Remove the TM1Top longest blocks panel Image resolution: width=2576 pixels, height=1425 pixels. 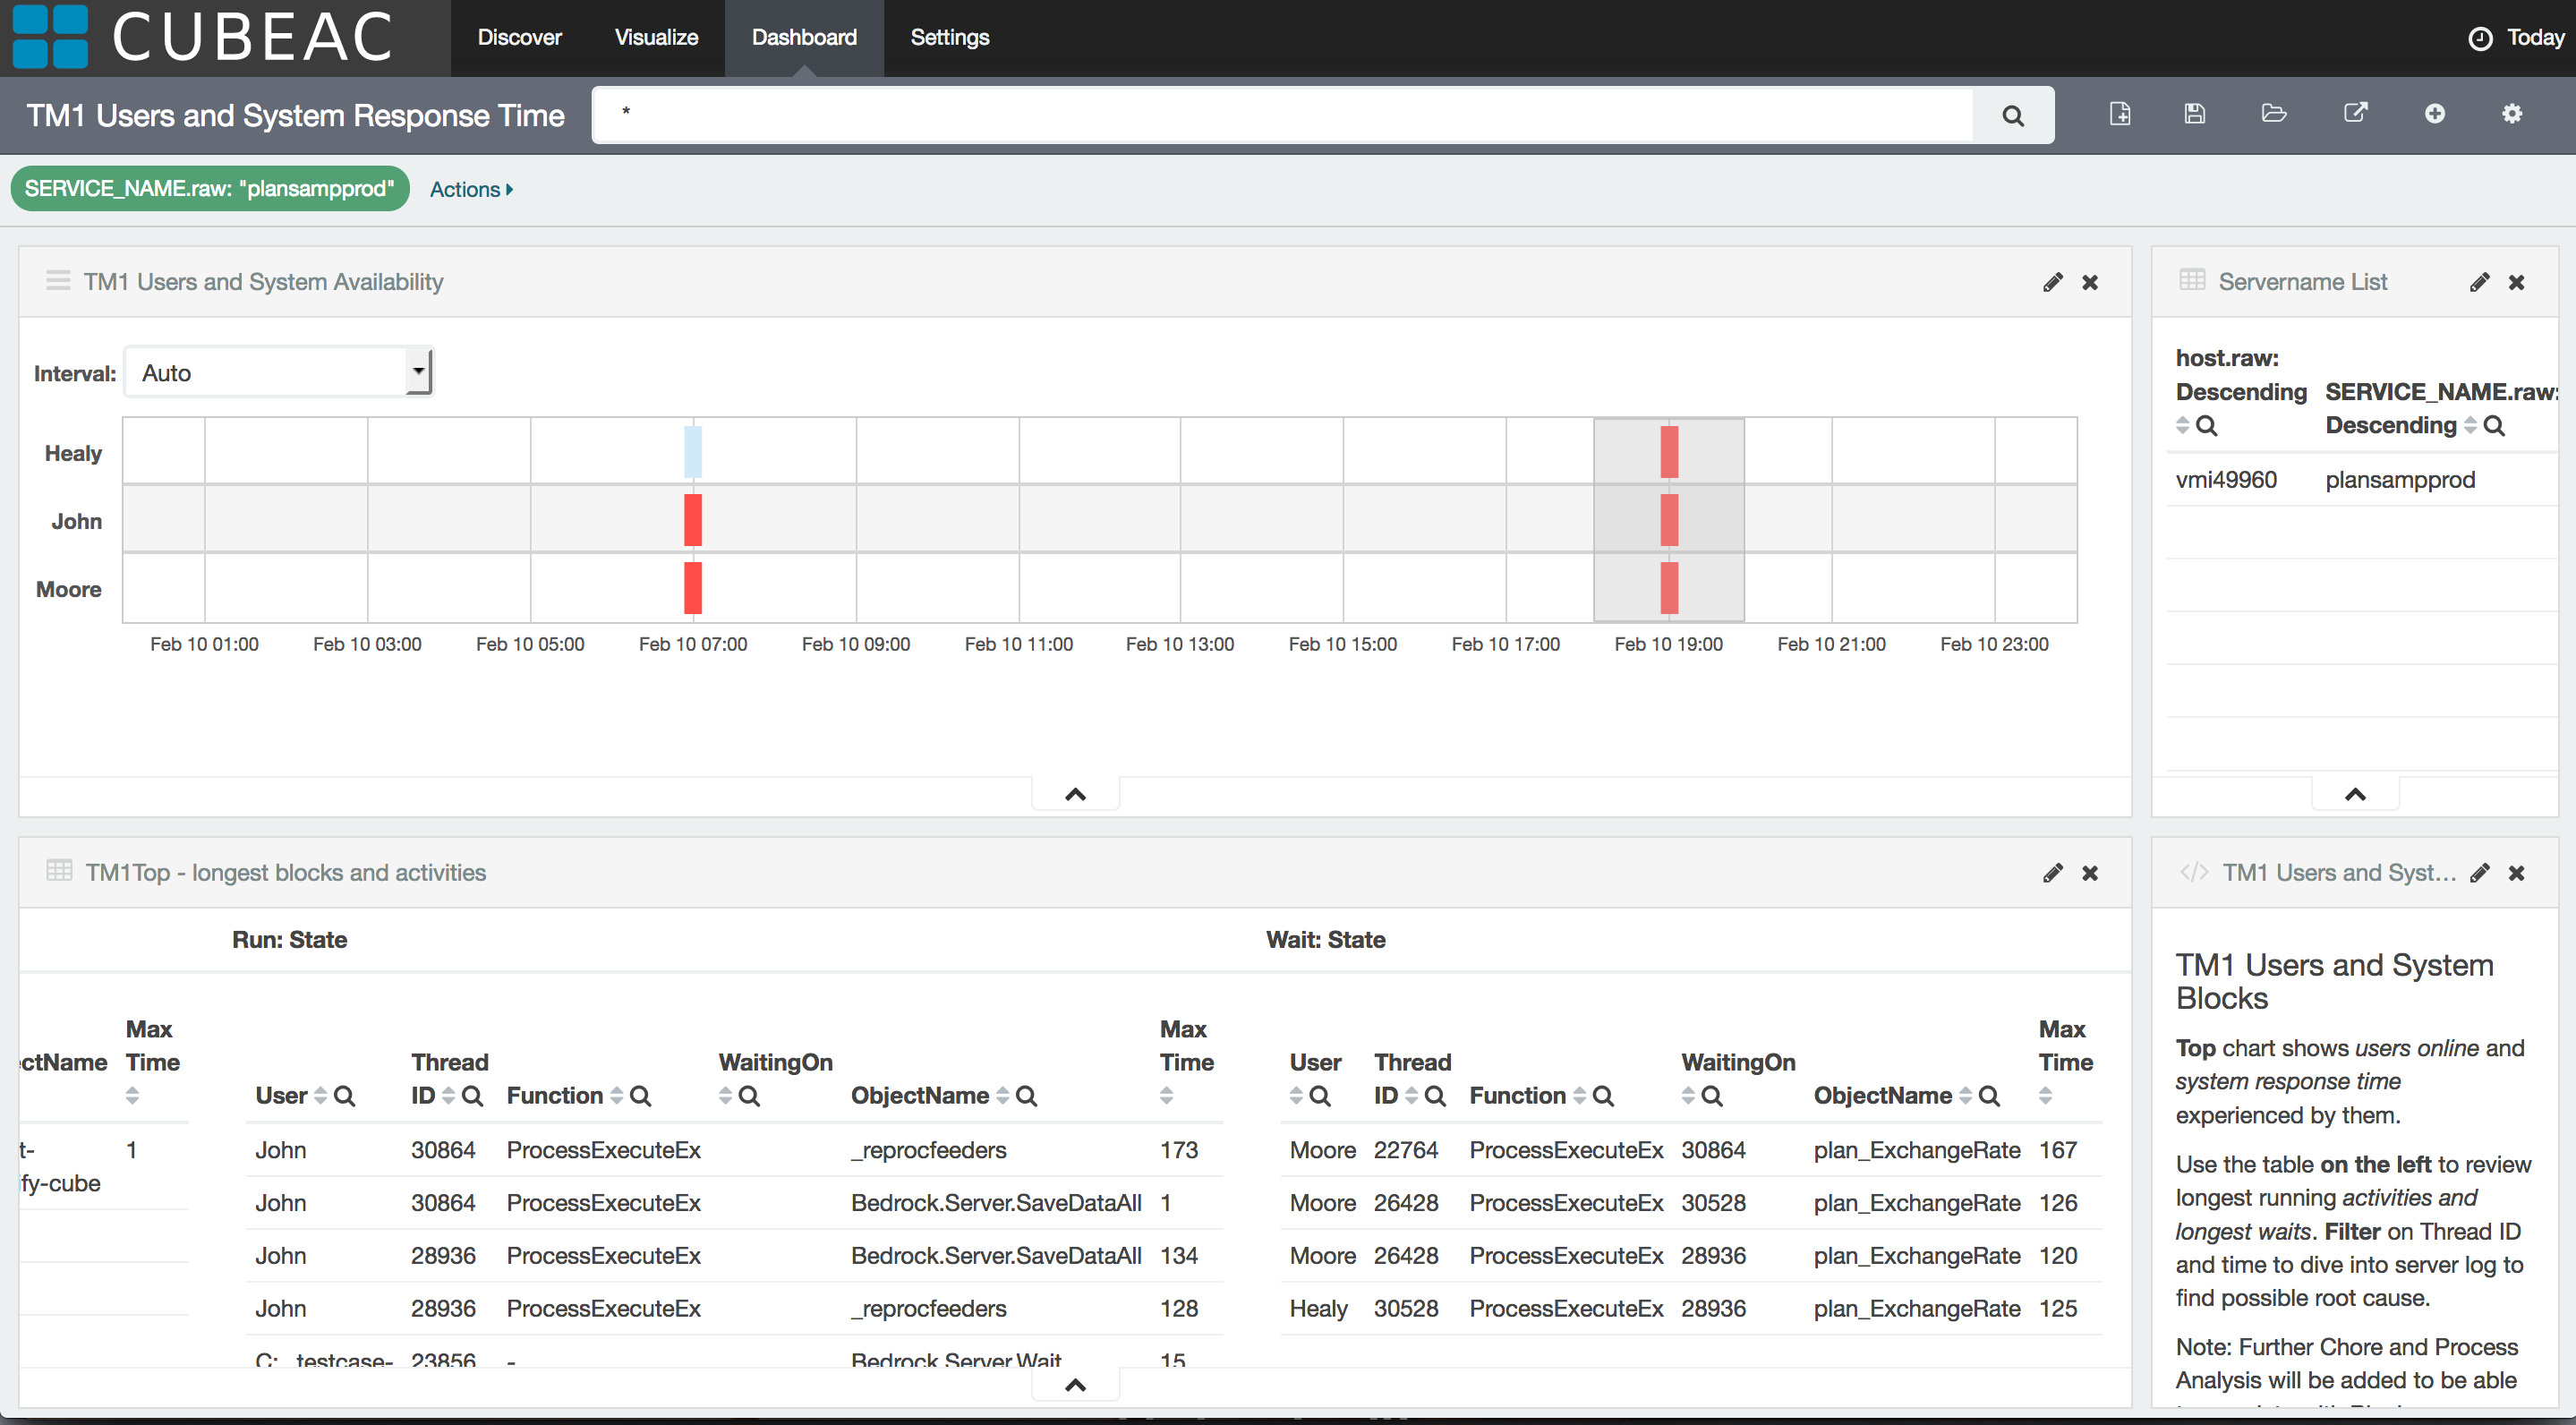[x=2090, y=873]
